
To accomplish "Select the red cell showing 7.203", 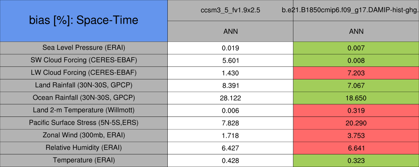I will [356, 73].
